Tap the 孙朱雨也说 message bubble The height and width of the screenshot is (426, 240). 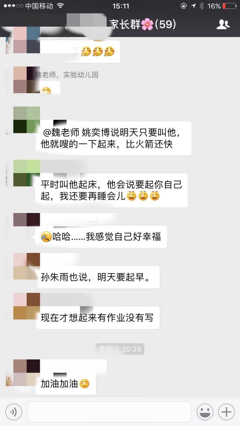(97, 277)
